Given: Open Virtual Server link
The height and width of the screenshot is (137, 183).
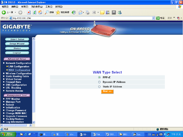Looking at the screenshot, I should pos(14,79).
